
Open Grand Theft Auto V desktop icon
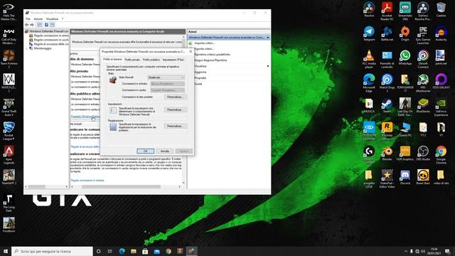click(x=9, y=107)
